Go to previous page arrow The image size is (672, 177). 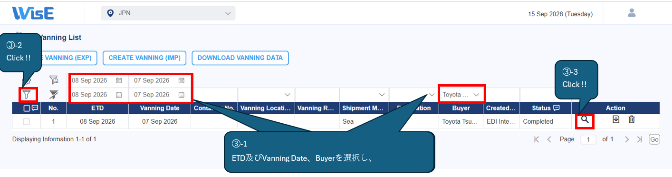click(x=549, y=139)
